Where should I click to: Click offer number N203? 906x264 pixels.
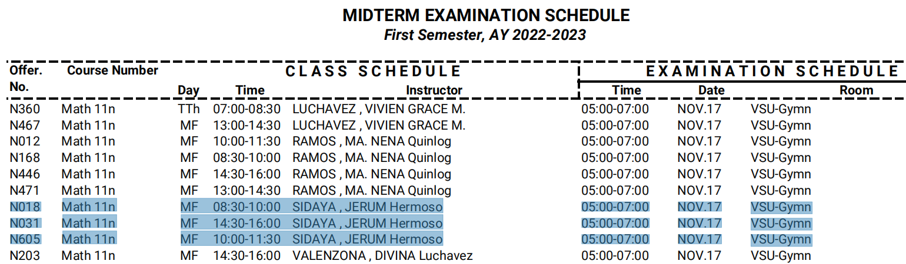click(x=24, y=256)
